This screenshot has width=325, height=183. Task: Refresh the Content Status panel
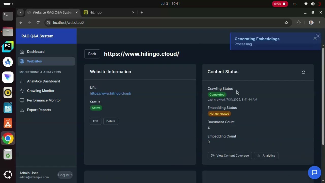[x=303, y=72]
